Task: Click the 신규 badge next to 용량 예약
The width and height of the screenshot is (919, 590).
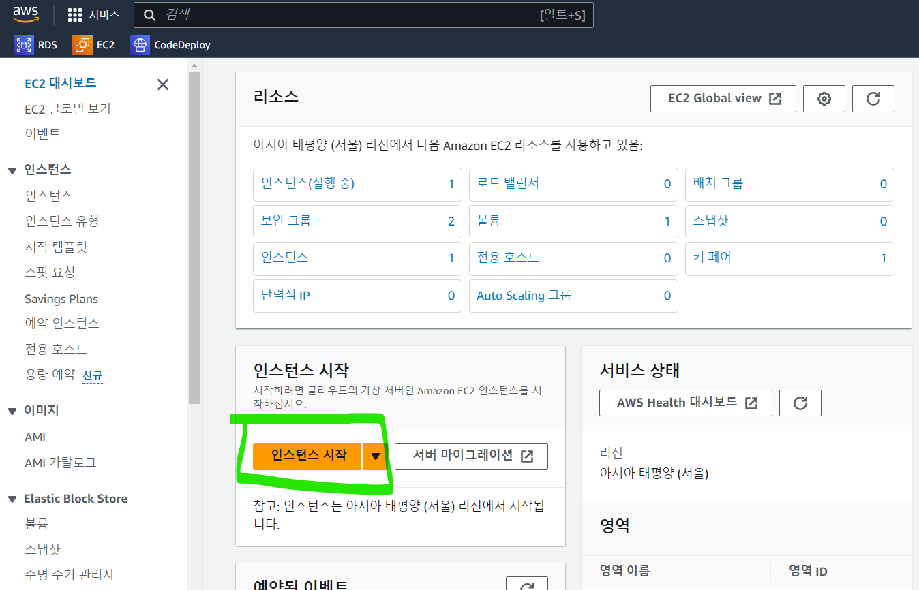Action: (x=93, y=375)
